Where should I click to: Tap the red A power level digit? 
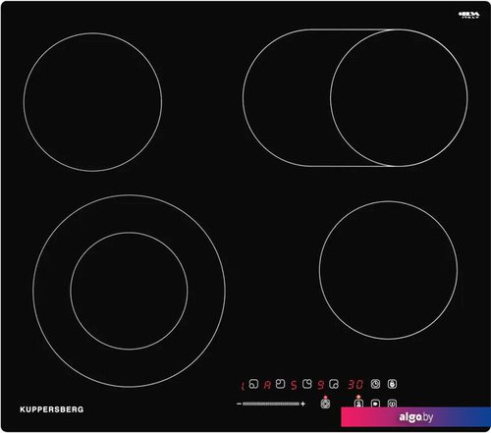[267, 385]
